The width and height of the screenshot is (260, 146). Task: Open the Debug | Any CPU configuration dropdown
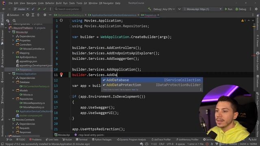[x=164, y=9]
